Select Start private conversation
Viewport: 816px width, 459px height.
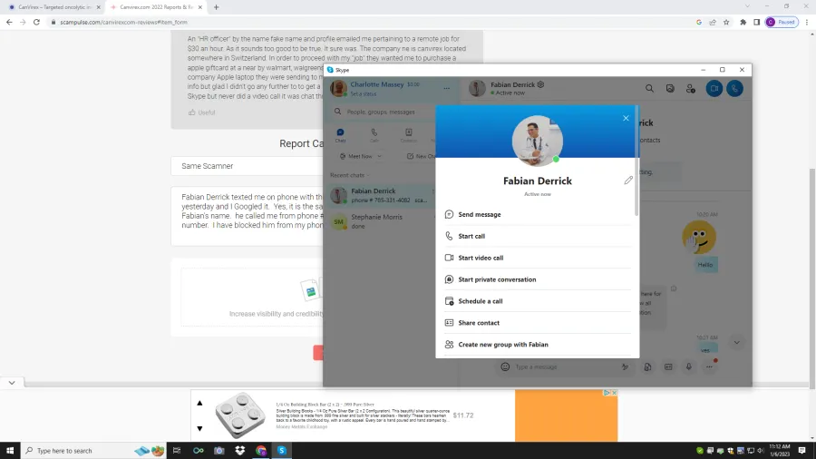pyautogui.click(x=537, y=279)
